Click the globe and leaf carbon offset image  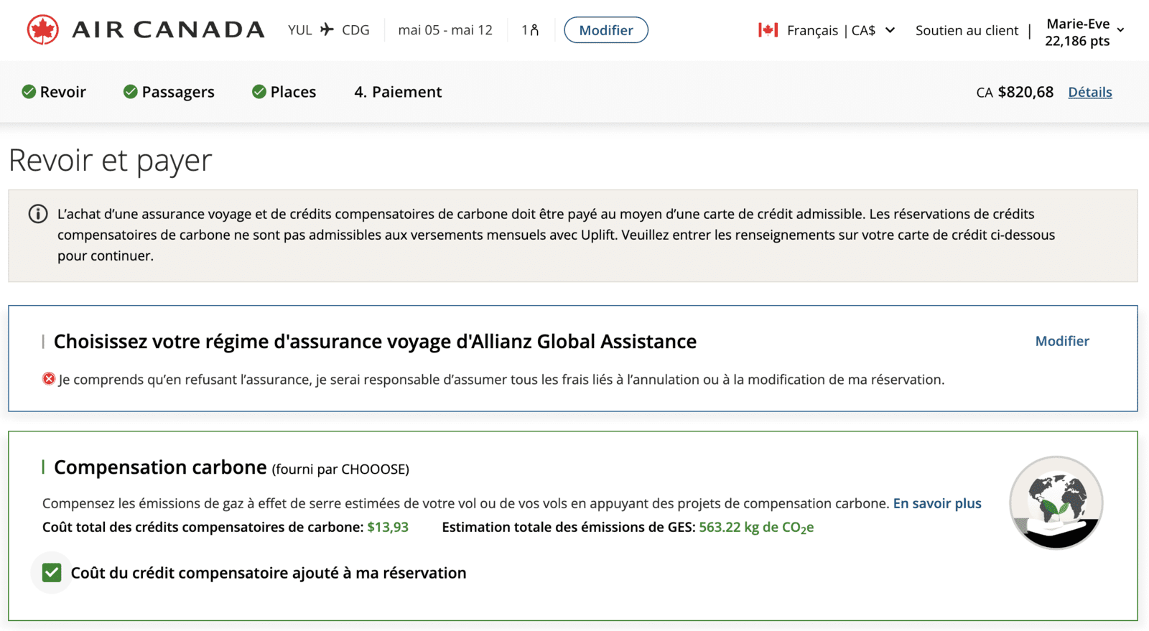coord(1056,503)
